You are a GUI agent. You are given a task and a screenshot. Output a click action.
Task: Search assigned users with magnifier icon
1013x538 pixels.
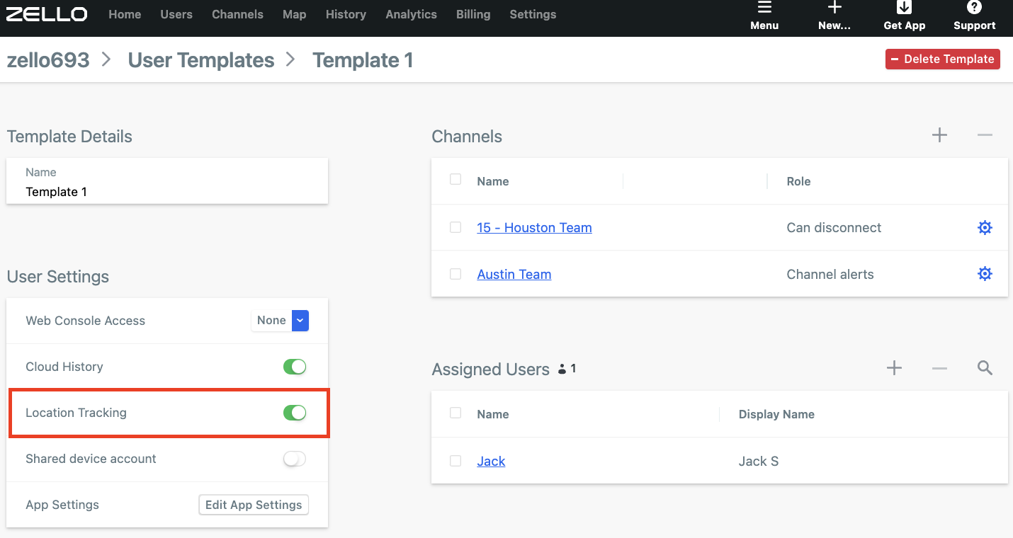click(x=985, y=368)
